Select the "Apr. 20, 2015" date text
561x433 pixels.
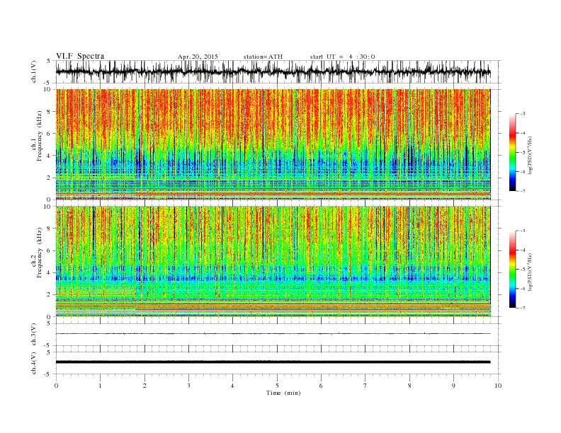point(198,57)
